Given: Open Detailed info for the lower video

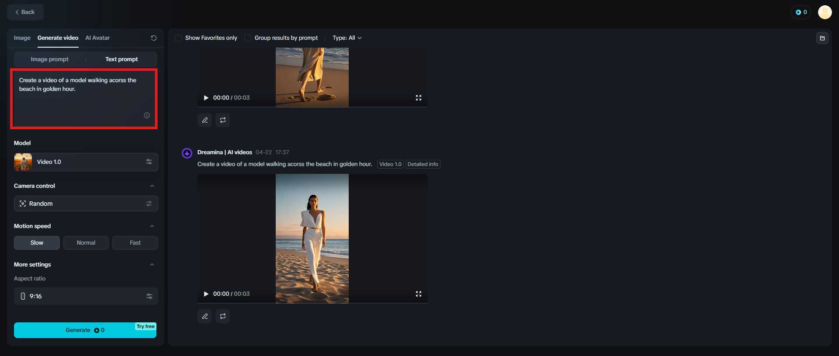Looking at the screenshot, I should point(423,164).
